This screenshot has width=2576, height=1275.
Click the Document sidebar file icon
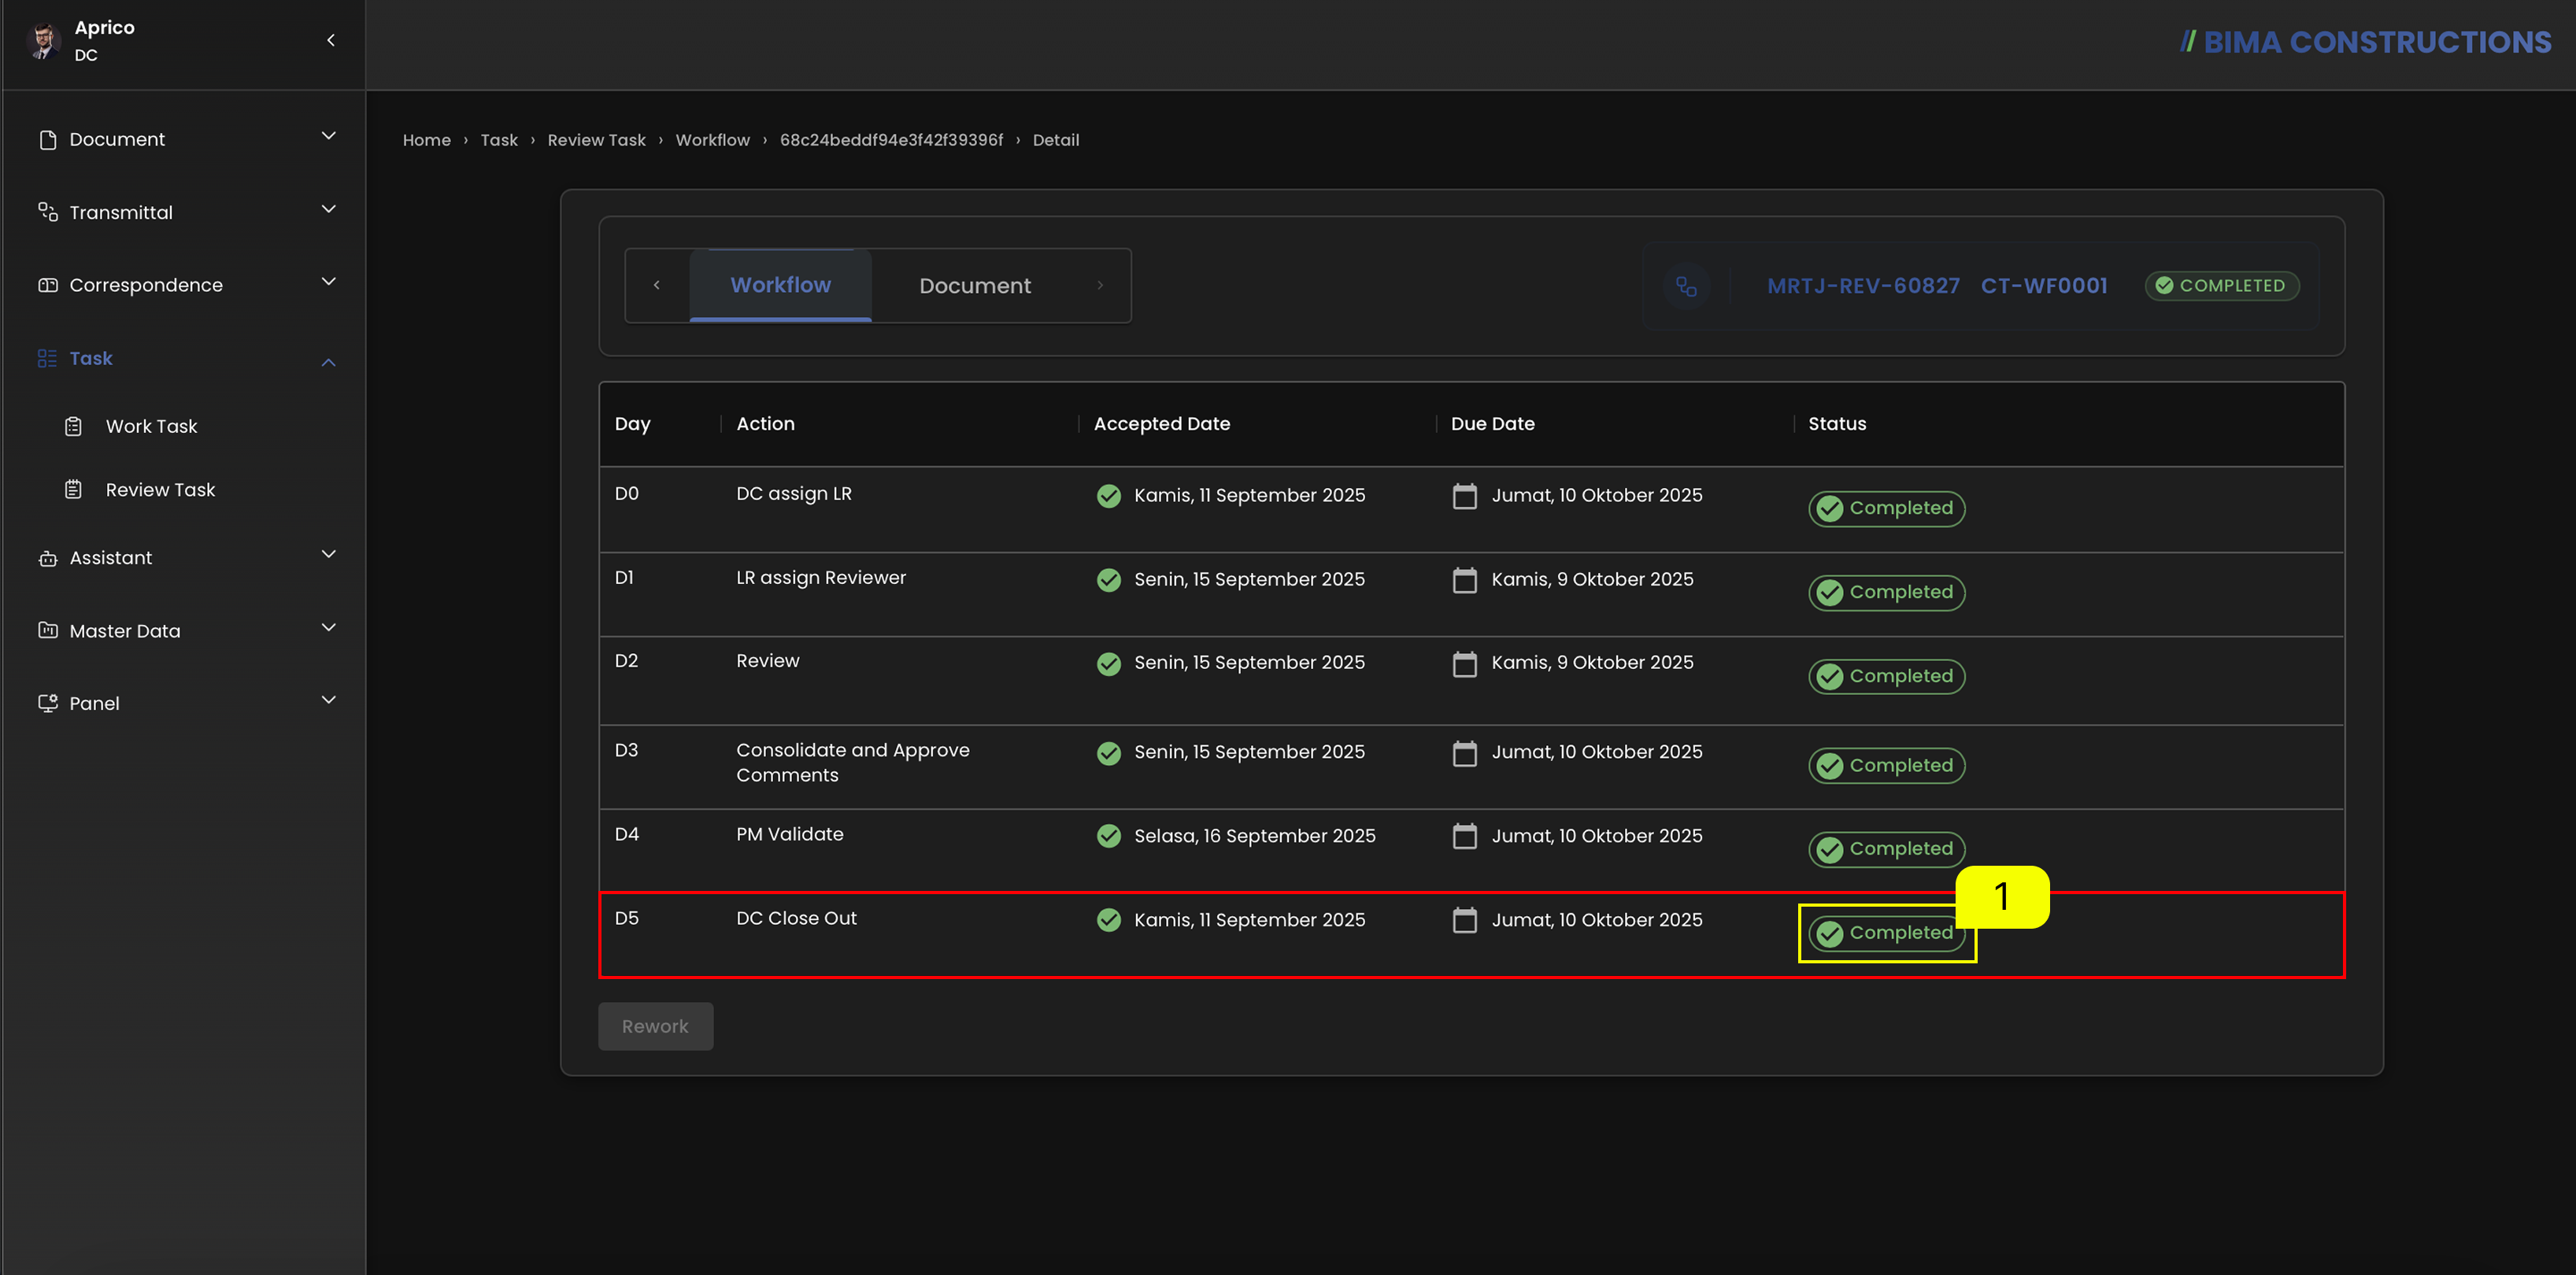(47, 140)
